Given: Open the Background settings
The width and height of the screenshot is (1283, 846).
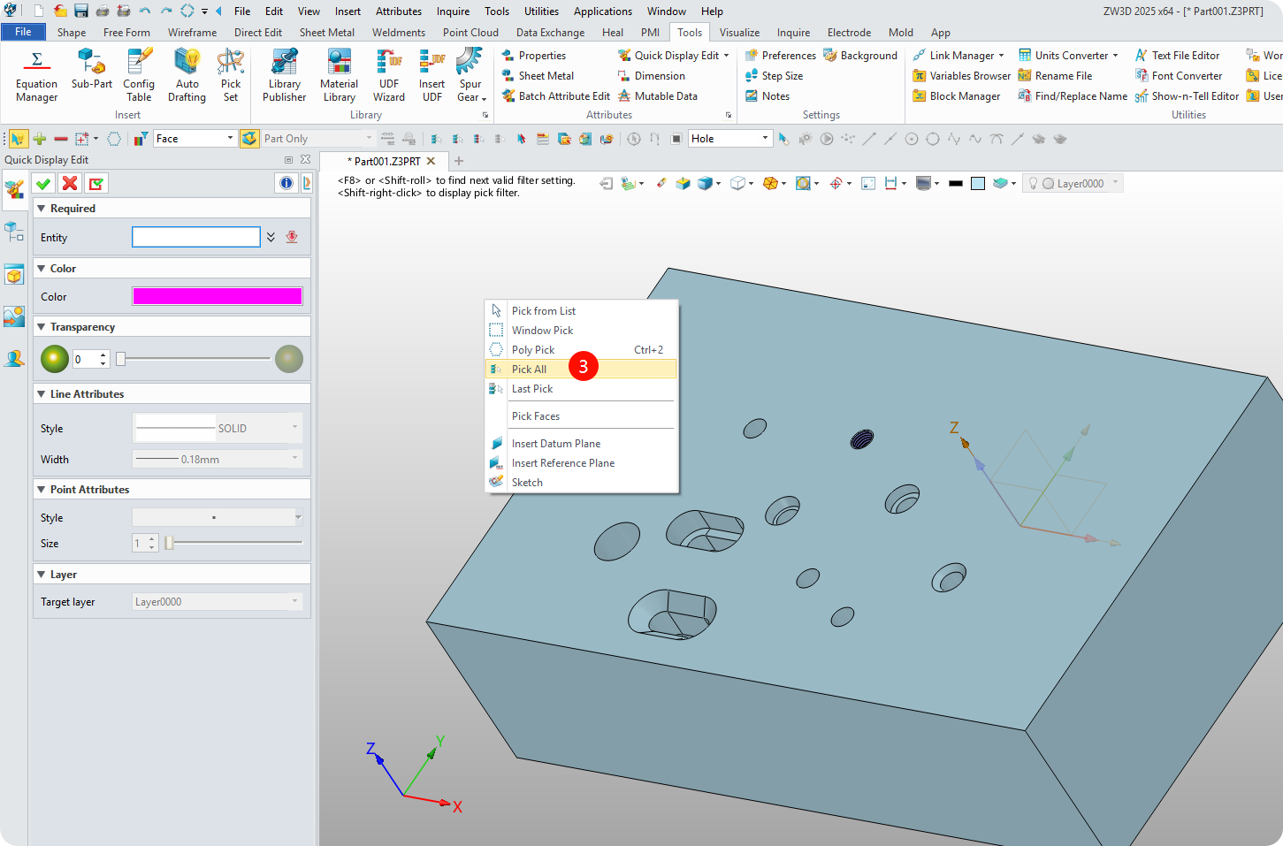Looking at the screenshot, I should 860,56.
